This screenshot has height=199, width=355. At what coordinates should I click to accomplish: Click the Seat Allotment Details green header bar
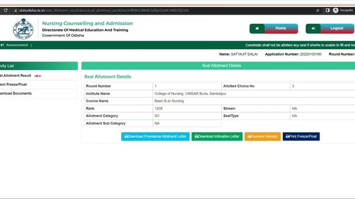[x=218, y=66]
